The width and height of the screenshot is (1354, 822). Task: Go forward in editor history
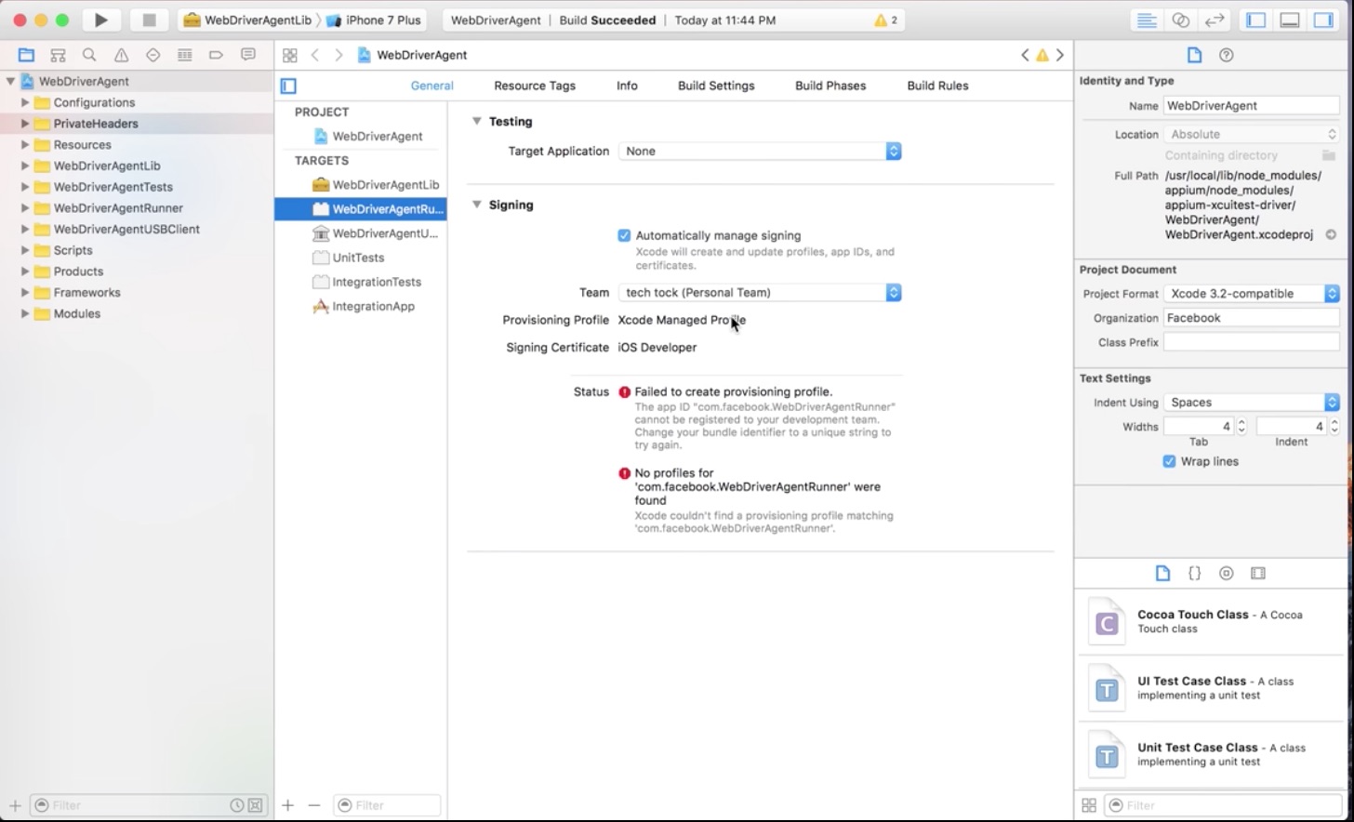(x=338, y=55)
